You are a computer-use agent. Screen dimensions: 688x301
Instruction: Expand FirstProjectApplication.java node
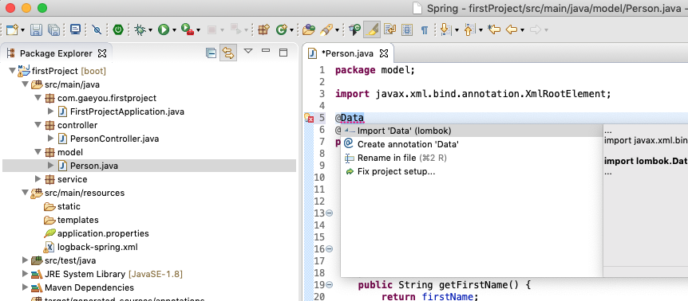pyautogui.click(x=51, y=111)
